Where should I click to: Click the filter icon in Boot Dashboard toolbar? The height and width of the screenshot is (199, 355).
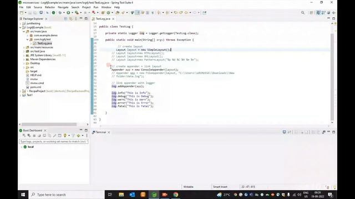(x=73, y=135)
